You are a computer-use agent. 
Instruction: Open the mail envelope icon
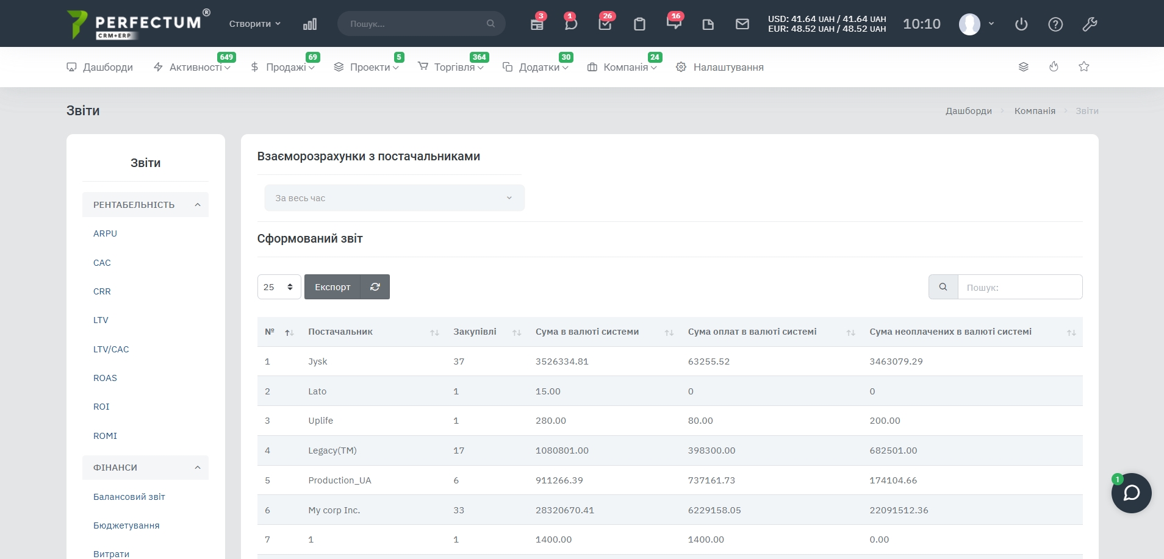[x=742, y=24]
